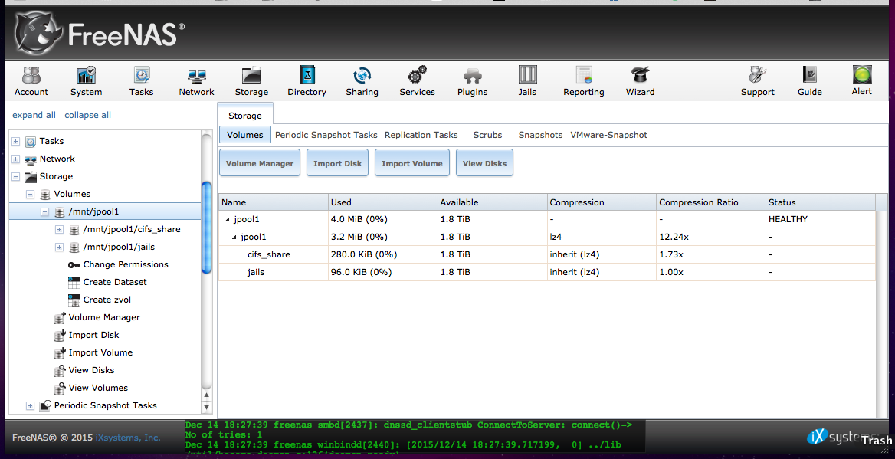Select /mnt/jpool1/jails in the tree

(x=119, y=248)
